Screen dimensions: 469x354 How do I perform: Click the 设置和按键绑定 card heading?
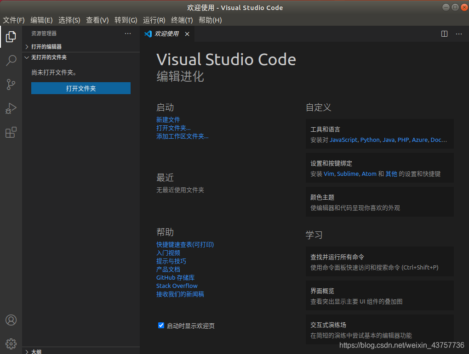pyautogui.click(x=331, y=163)
